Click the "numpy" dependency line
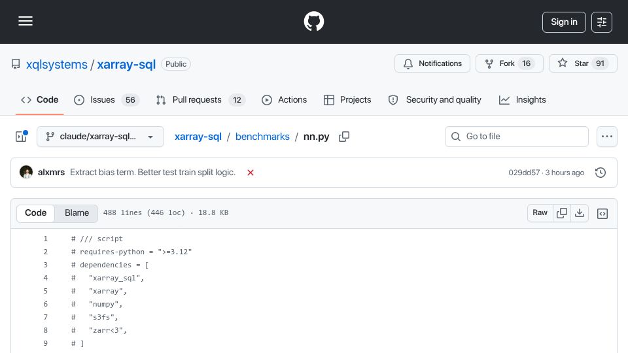This screenshot has height=353, width=628. point(97,304)
